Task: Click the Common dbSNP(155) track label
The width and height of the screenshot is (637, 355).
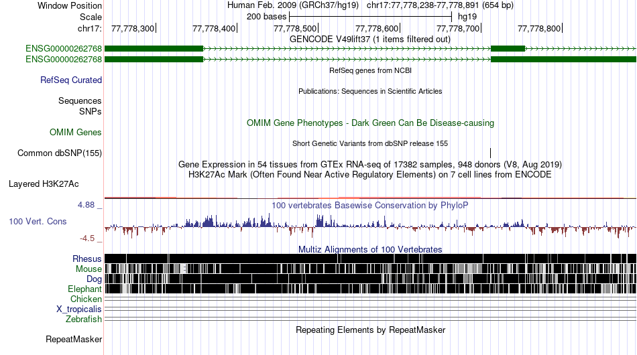Action: pyautogui.click(x=60, y=153)
